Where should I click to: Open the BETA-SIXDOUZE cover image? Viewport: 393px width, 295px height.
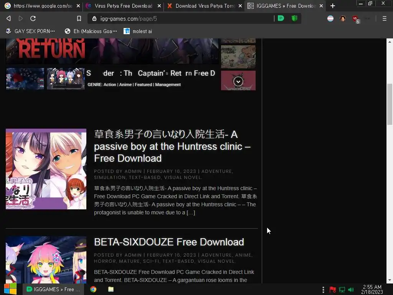coord(46,260)
